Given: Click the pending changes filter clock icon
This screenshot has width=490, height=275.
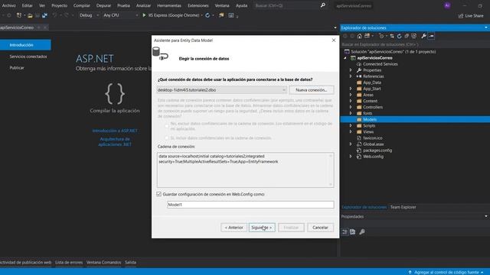Looking at the screenshot, I should point(381,36).
